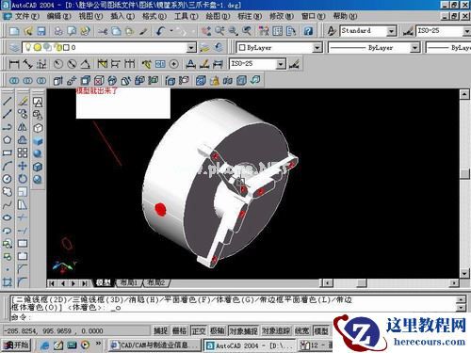
Task: Click the vertical scrollbar down arrow
Action: pos(464,273)
